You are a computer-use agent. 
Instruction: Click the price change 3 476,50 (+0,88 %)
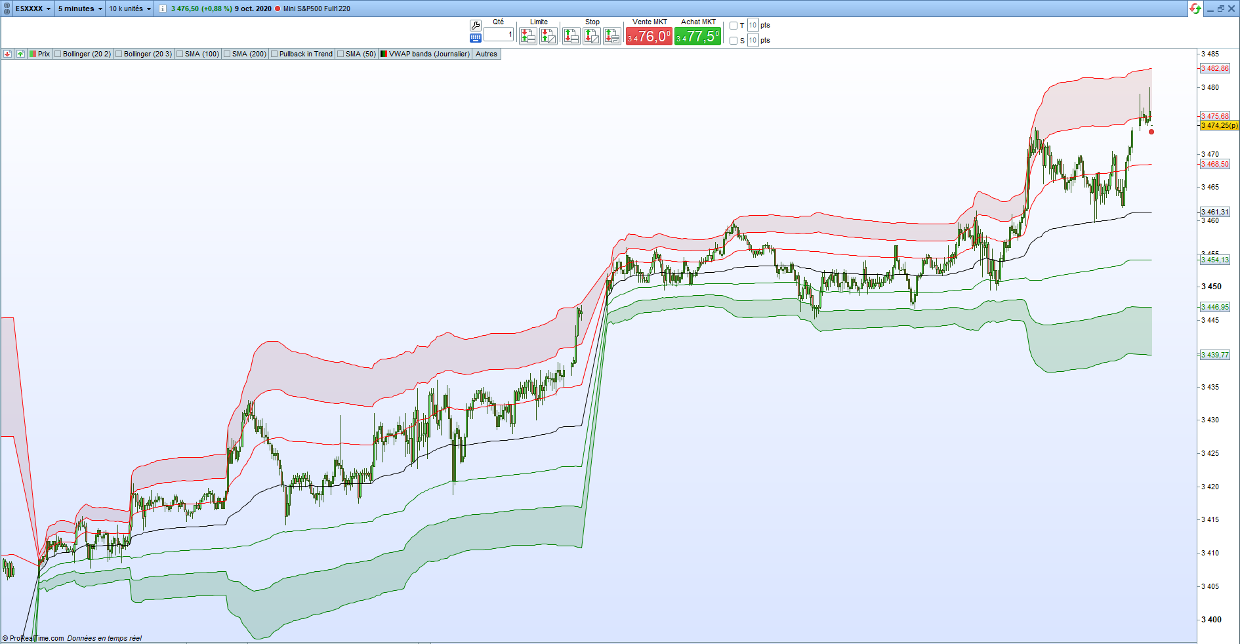[x=201, y=9]
